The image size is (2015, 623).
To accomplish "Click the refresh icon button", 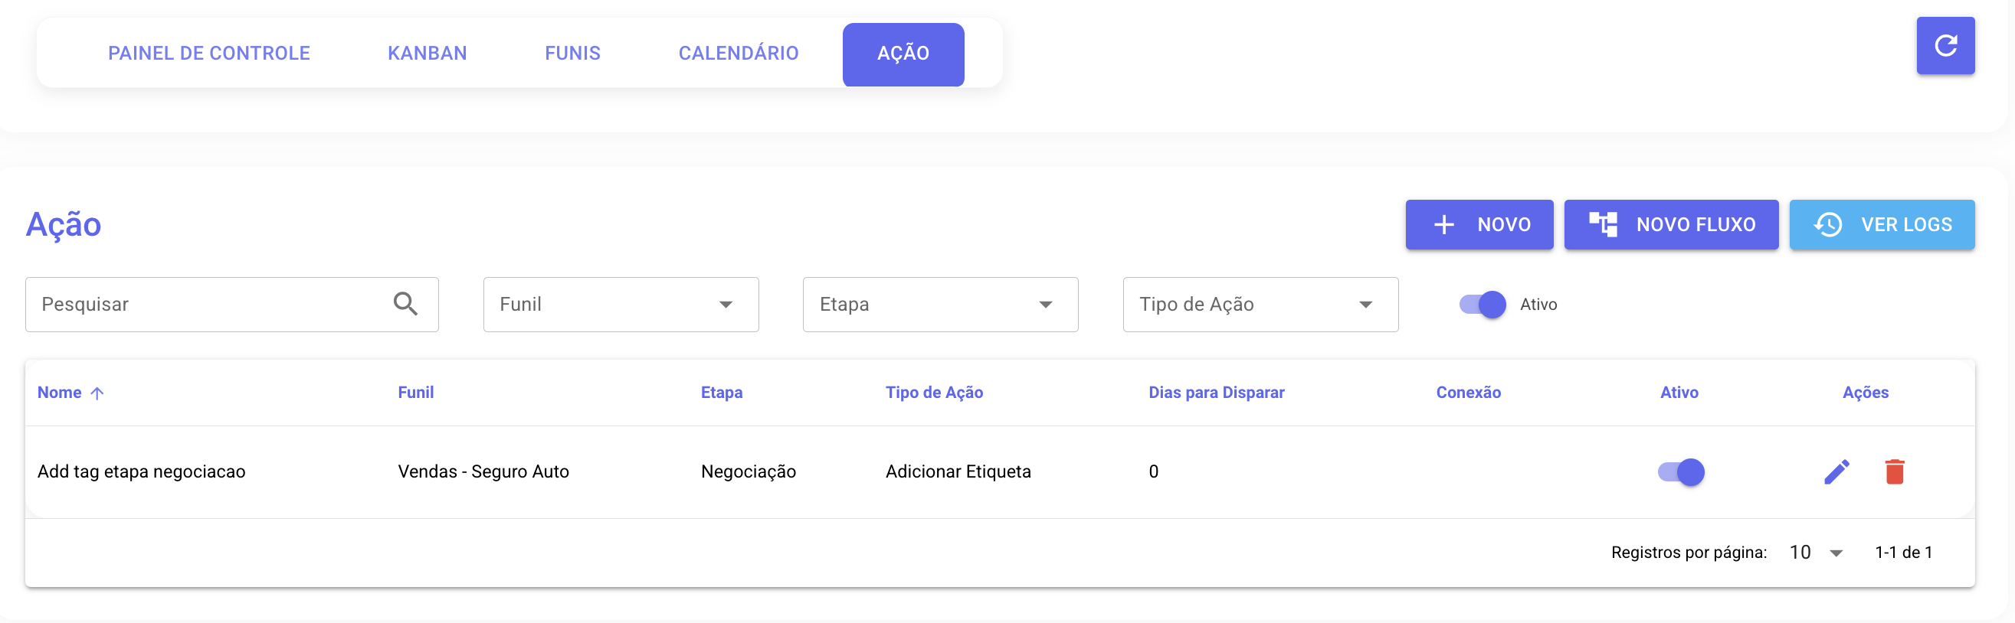I will [x=1945, y=46].
